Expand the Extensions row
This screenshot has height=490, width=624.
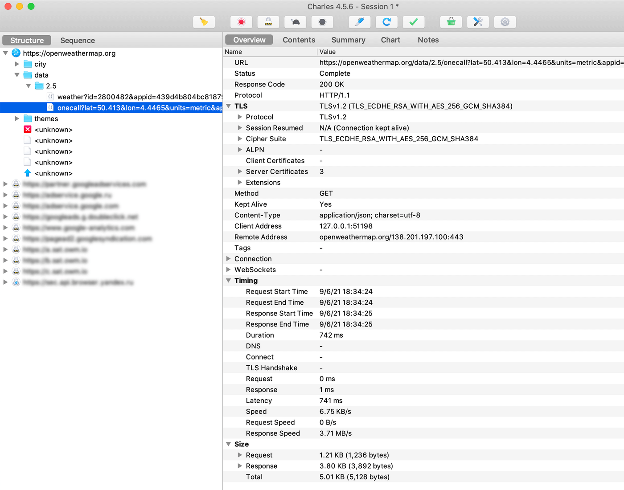pos(240,182)
